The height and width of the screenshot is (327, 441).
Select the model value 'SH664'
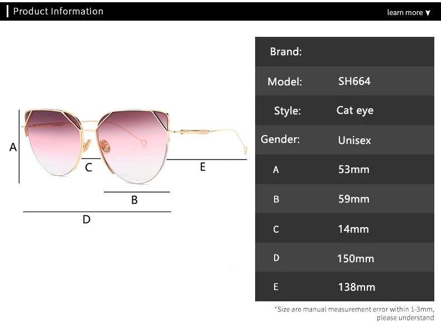tap(354, 81)
